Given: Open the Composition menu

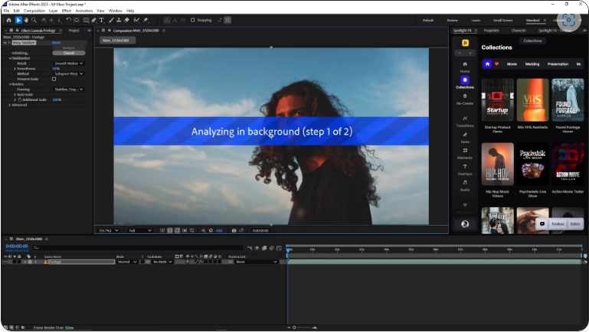Looking at the screenshot, I should tap(34, 11).
